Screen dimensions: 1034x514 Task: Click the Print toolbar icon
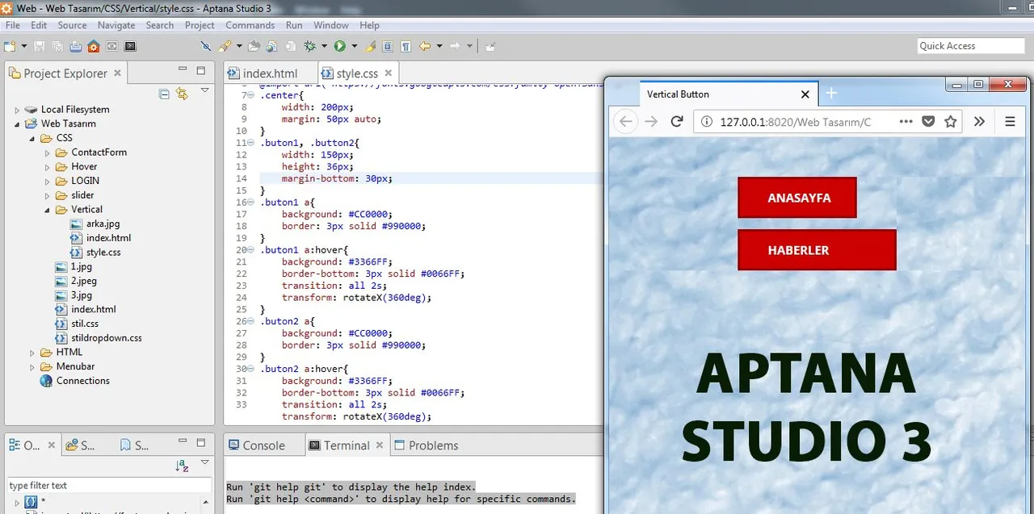pyautogui.click(x=75, y=46)
